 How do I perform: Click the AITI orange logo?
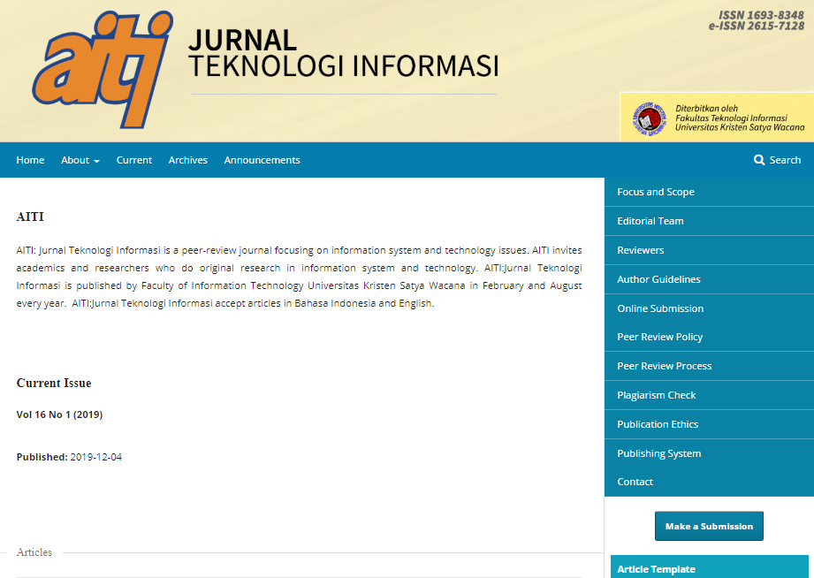point(102,70)
